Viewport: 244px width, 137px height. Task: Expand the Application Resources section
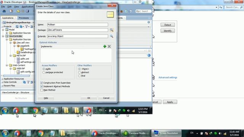coord(3,79)
